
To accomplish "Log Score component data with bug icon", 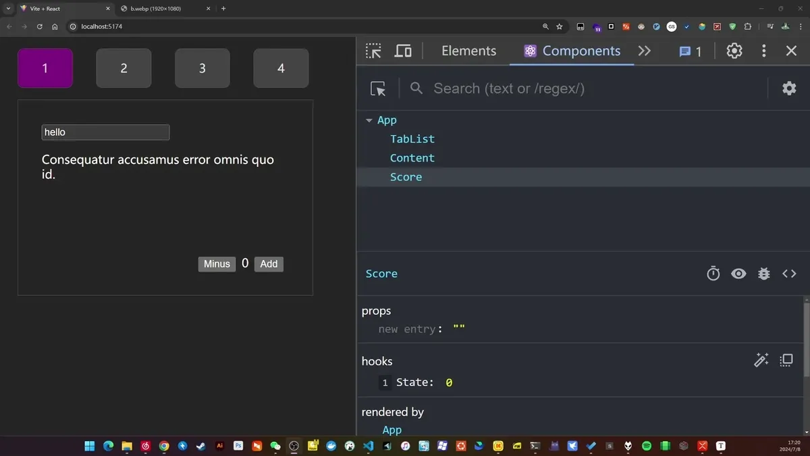I will [x=764, y=274].
